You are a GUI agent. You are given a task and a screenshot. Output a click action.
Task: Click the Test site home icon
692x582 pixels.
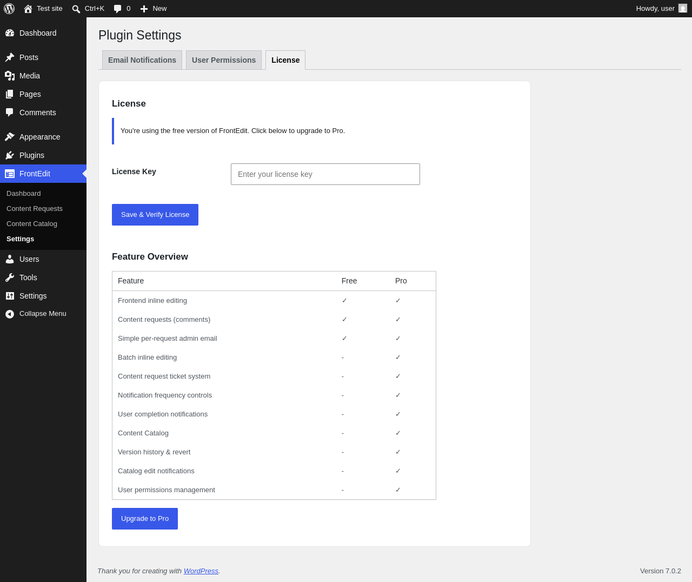tap(28, 9)
